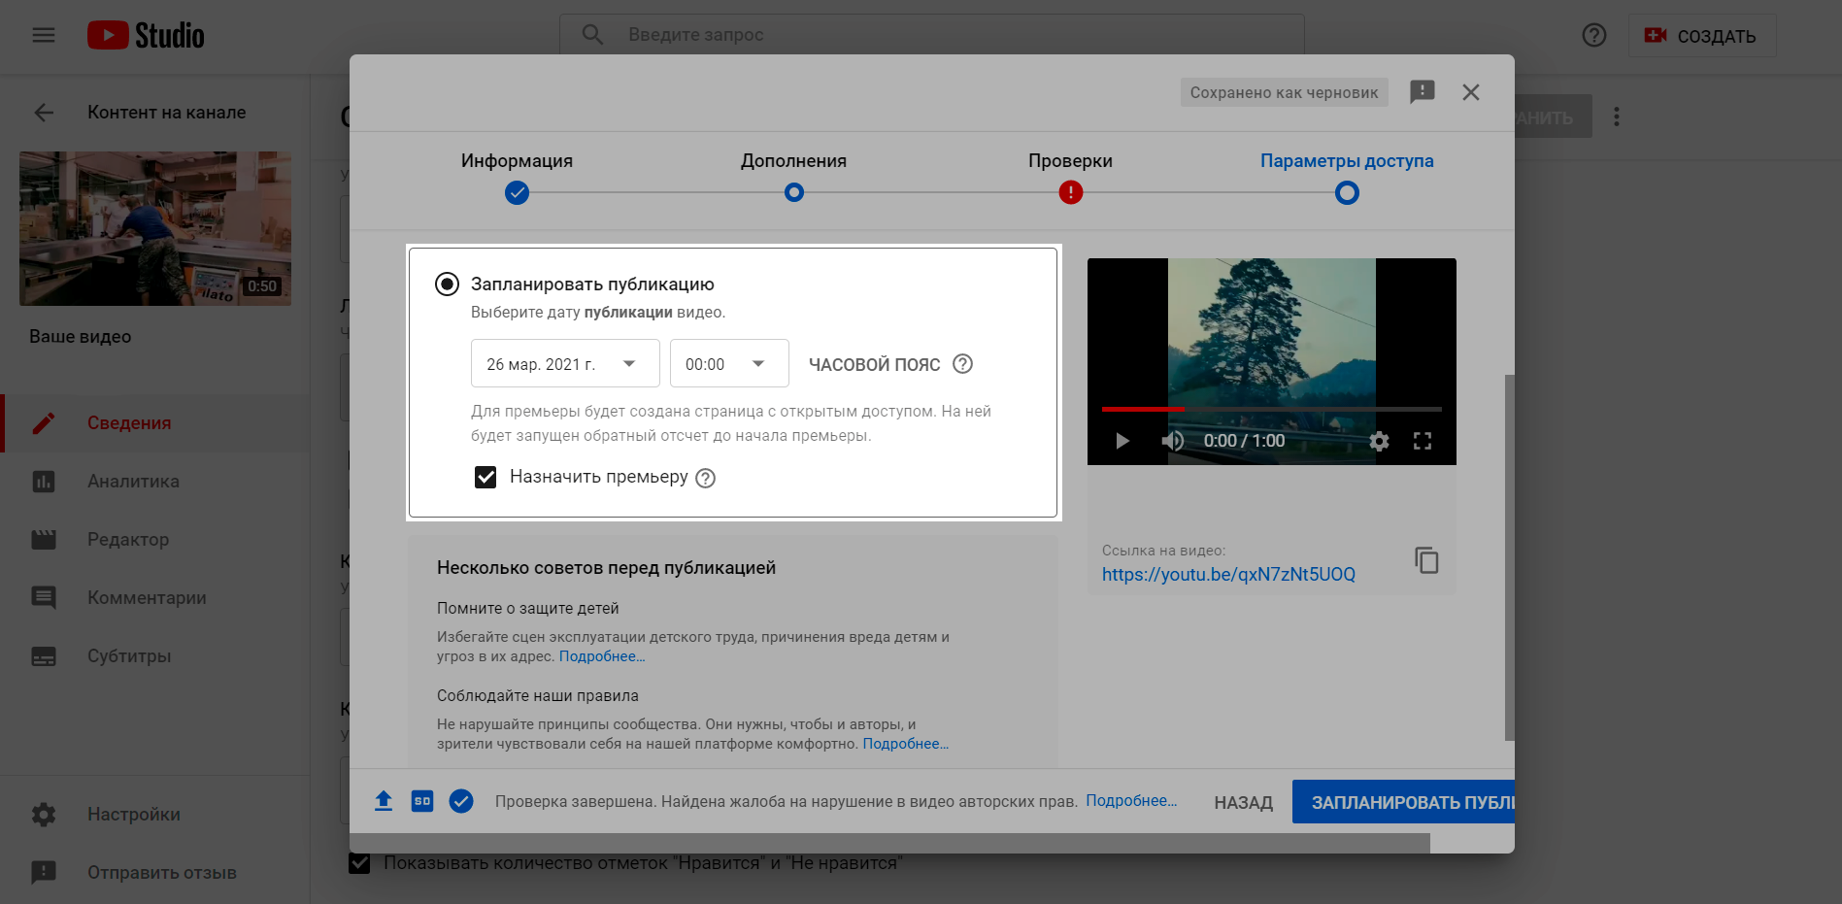
Task: Switch to the 'Проверки' step
Action: coord(1070,192)
